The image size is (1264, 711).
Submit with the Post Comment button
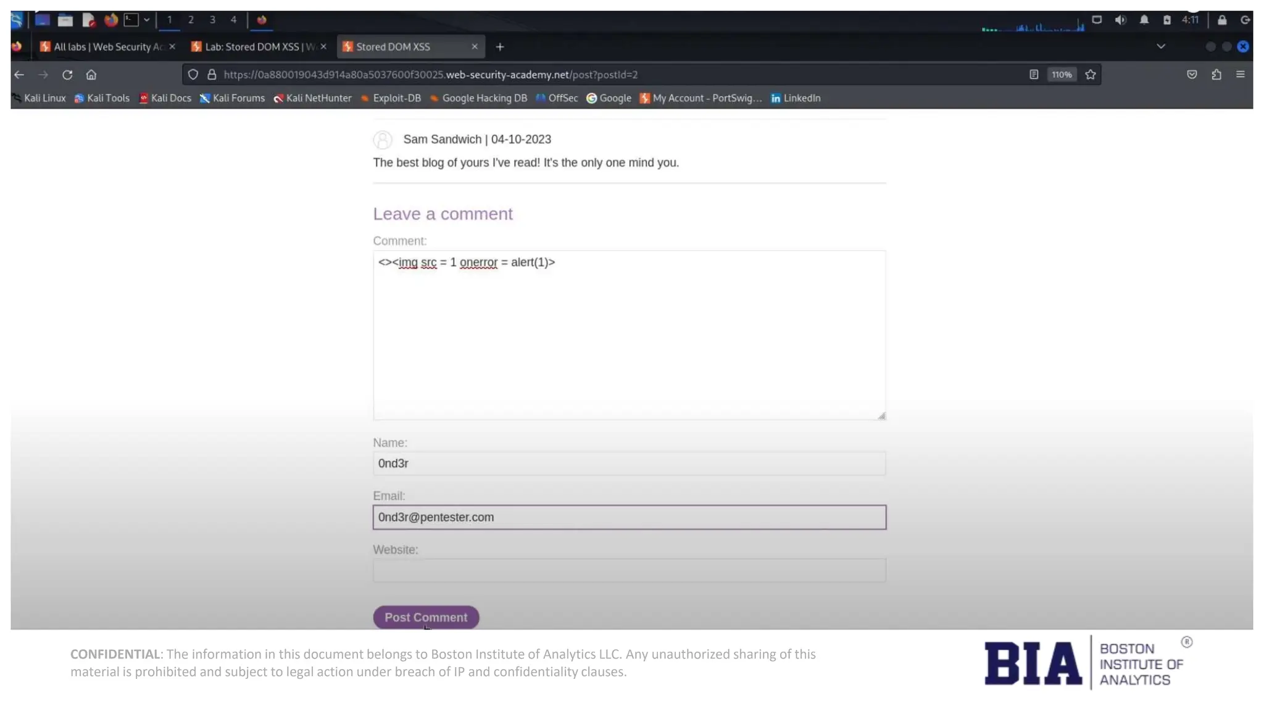click(426, 617)
